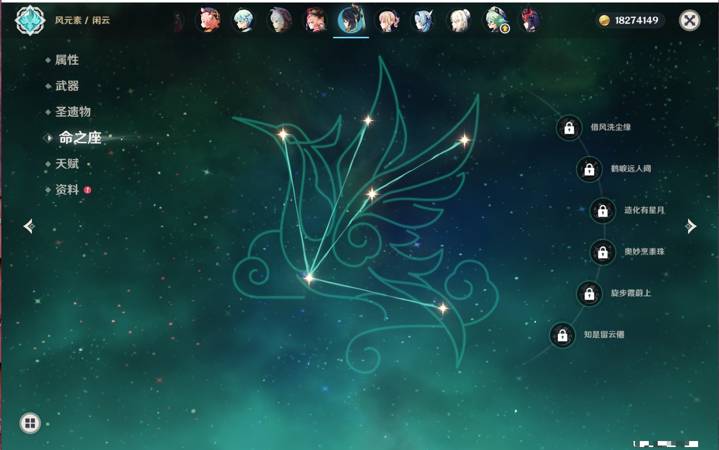Screen dimensions: 719x450
Task: Click the 风元素 / 闲云 title text
Action: (82, 20)
